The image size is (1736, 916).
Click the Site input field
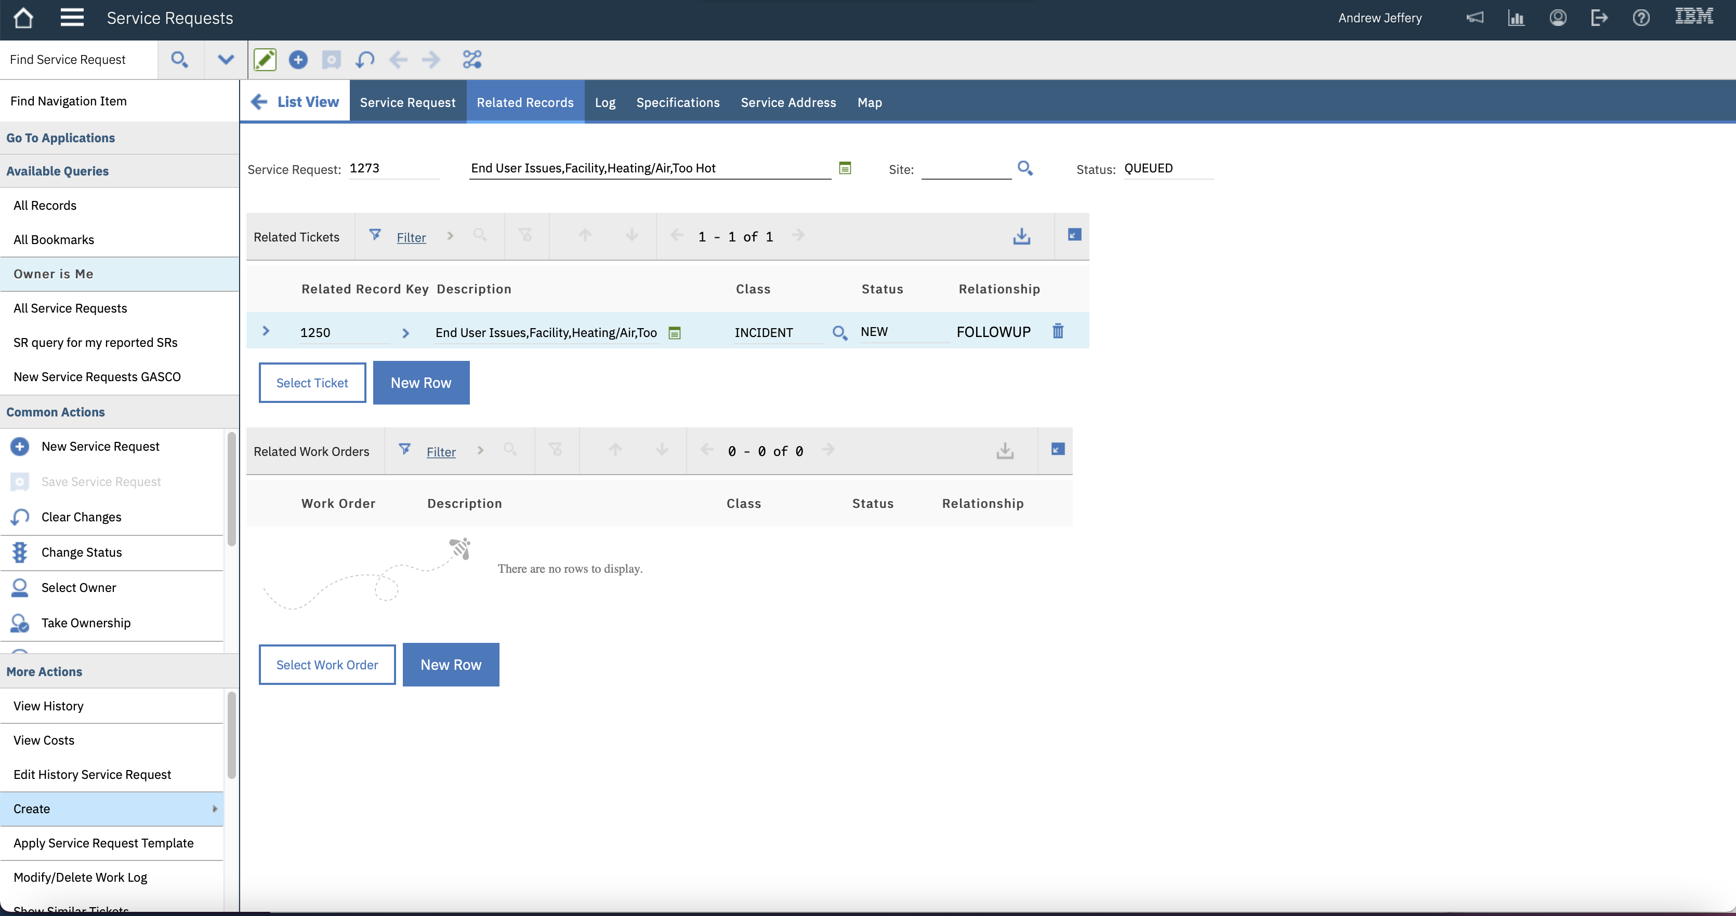965,168
